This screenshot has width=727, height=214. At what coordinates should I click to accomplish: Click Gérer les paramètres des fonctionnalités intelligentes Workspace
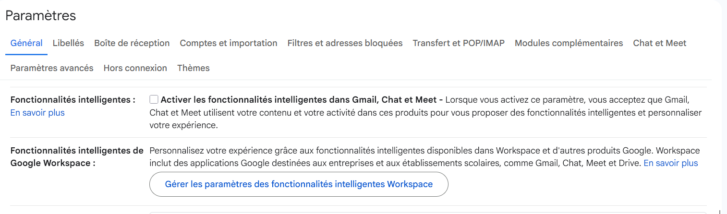(x=299, y=184)
